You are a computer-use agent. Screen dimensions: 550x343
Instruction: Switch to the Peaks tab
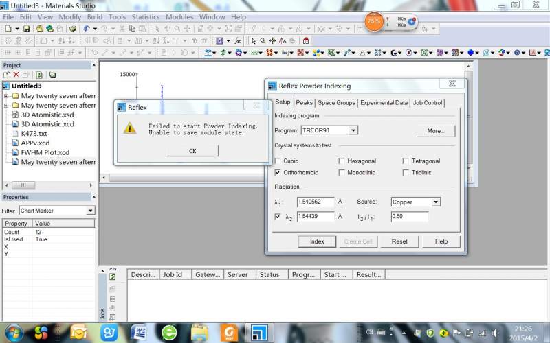coord(304,102)
